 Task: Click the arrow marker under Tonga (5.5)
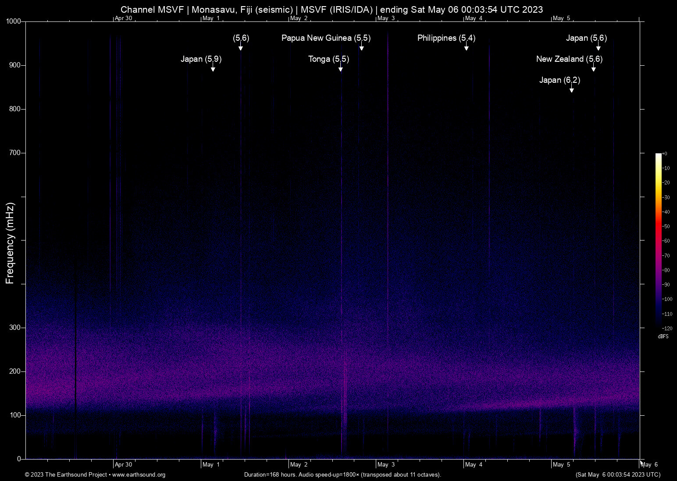pos(341,68)
